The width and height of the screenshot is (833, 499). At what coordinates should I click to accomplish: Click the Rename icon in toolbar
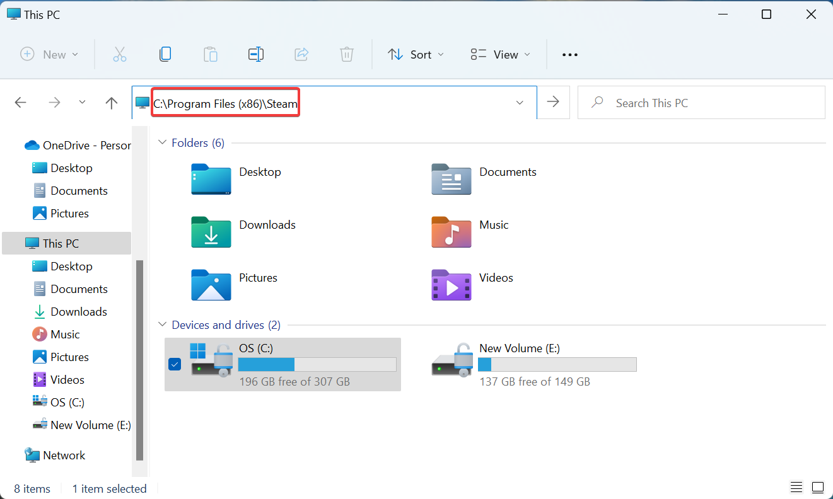[256, 55]
